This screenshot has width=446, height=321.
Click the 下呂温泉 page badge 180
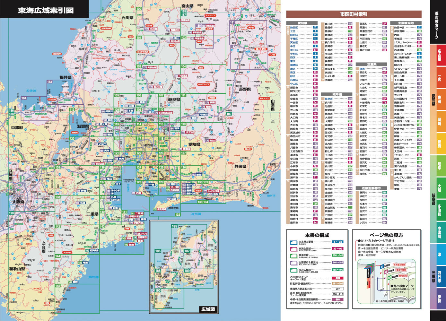pyautogui.click(x=419, y=80)
